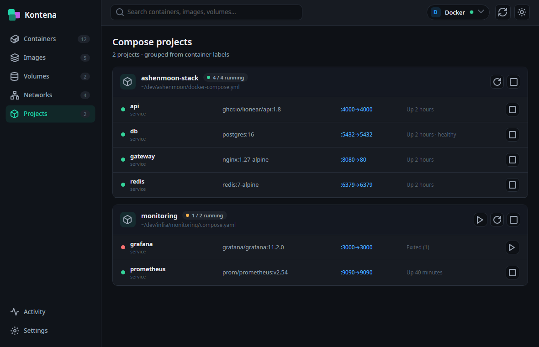539x347 pixels.
Task: Start the grafana service
Action: pos(512,247)
